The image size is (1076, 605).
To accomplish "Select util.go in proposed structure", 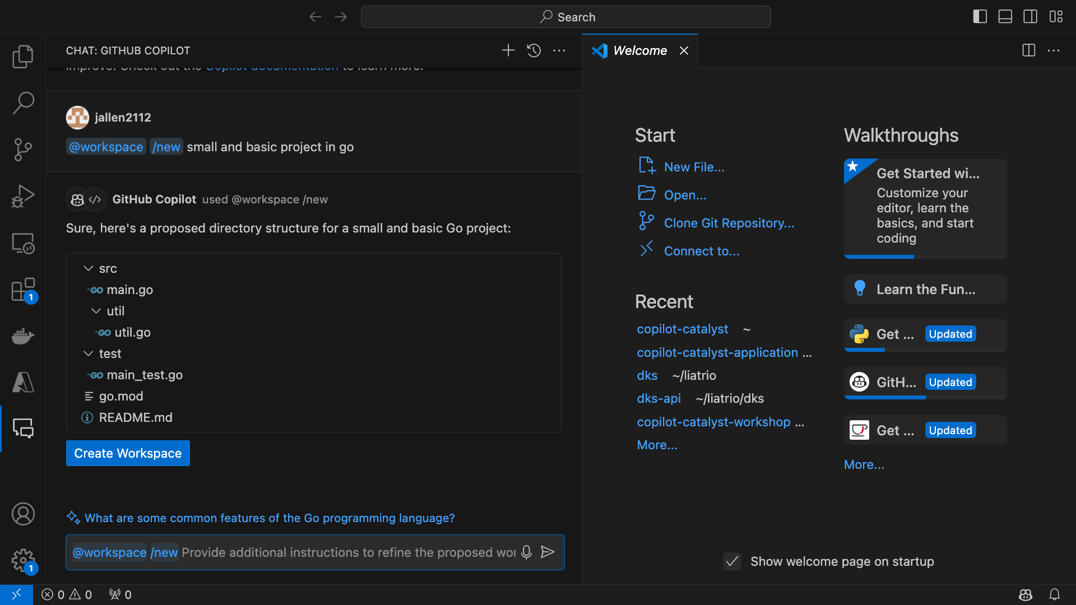I will point(132,332).
